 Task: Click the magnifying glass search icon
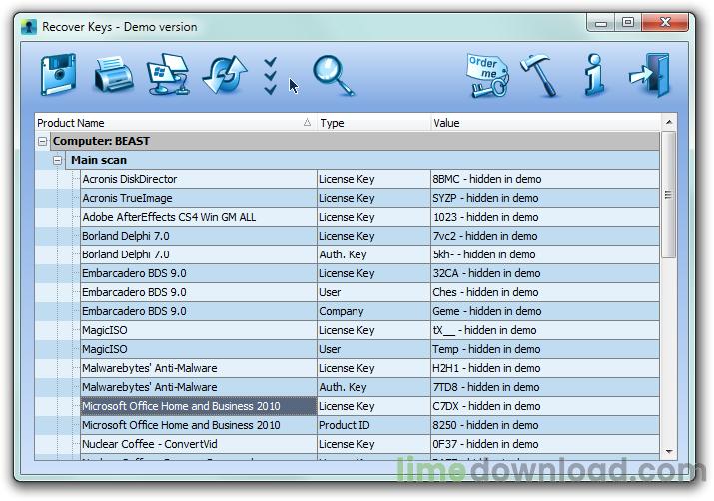[333, 76]
